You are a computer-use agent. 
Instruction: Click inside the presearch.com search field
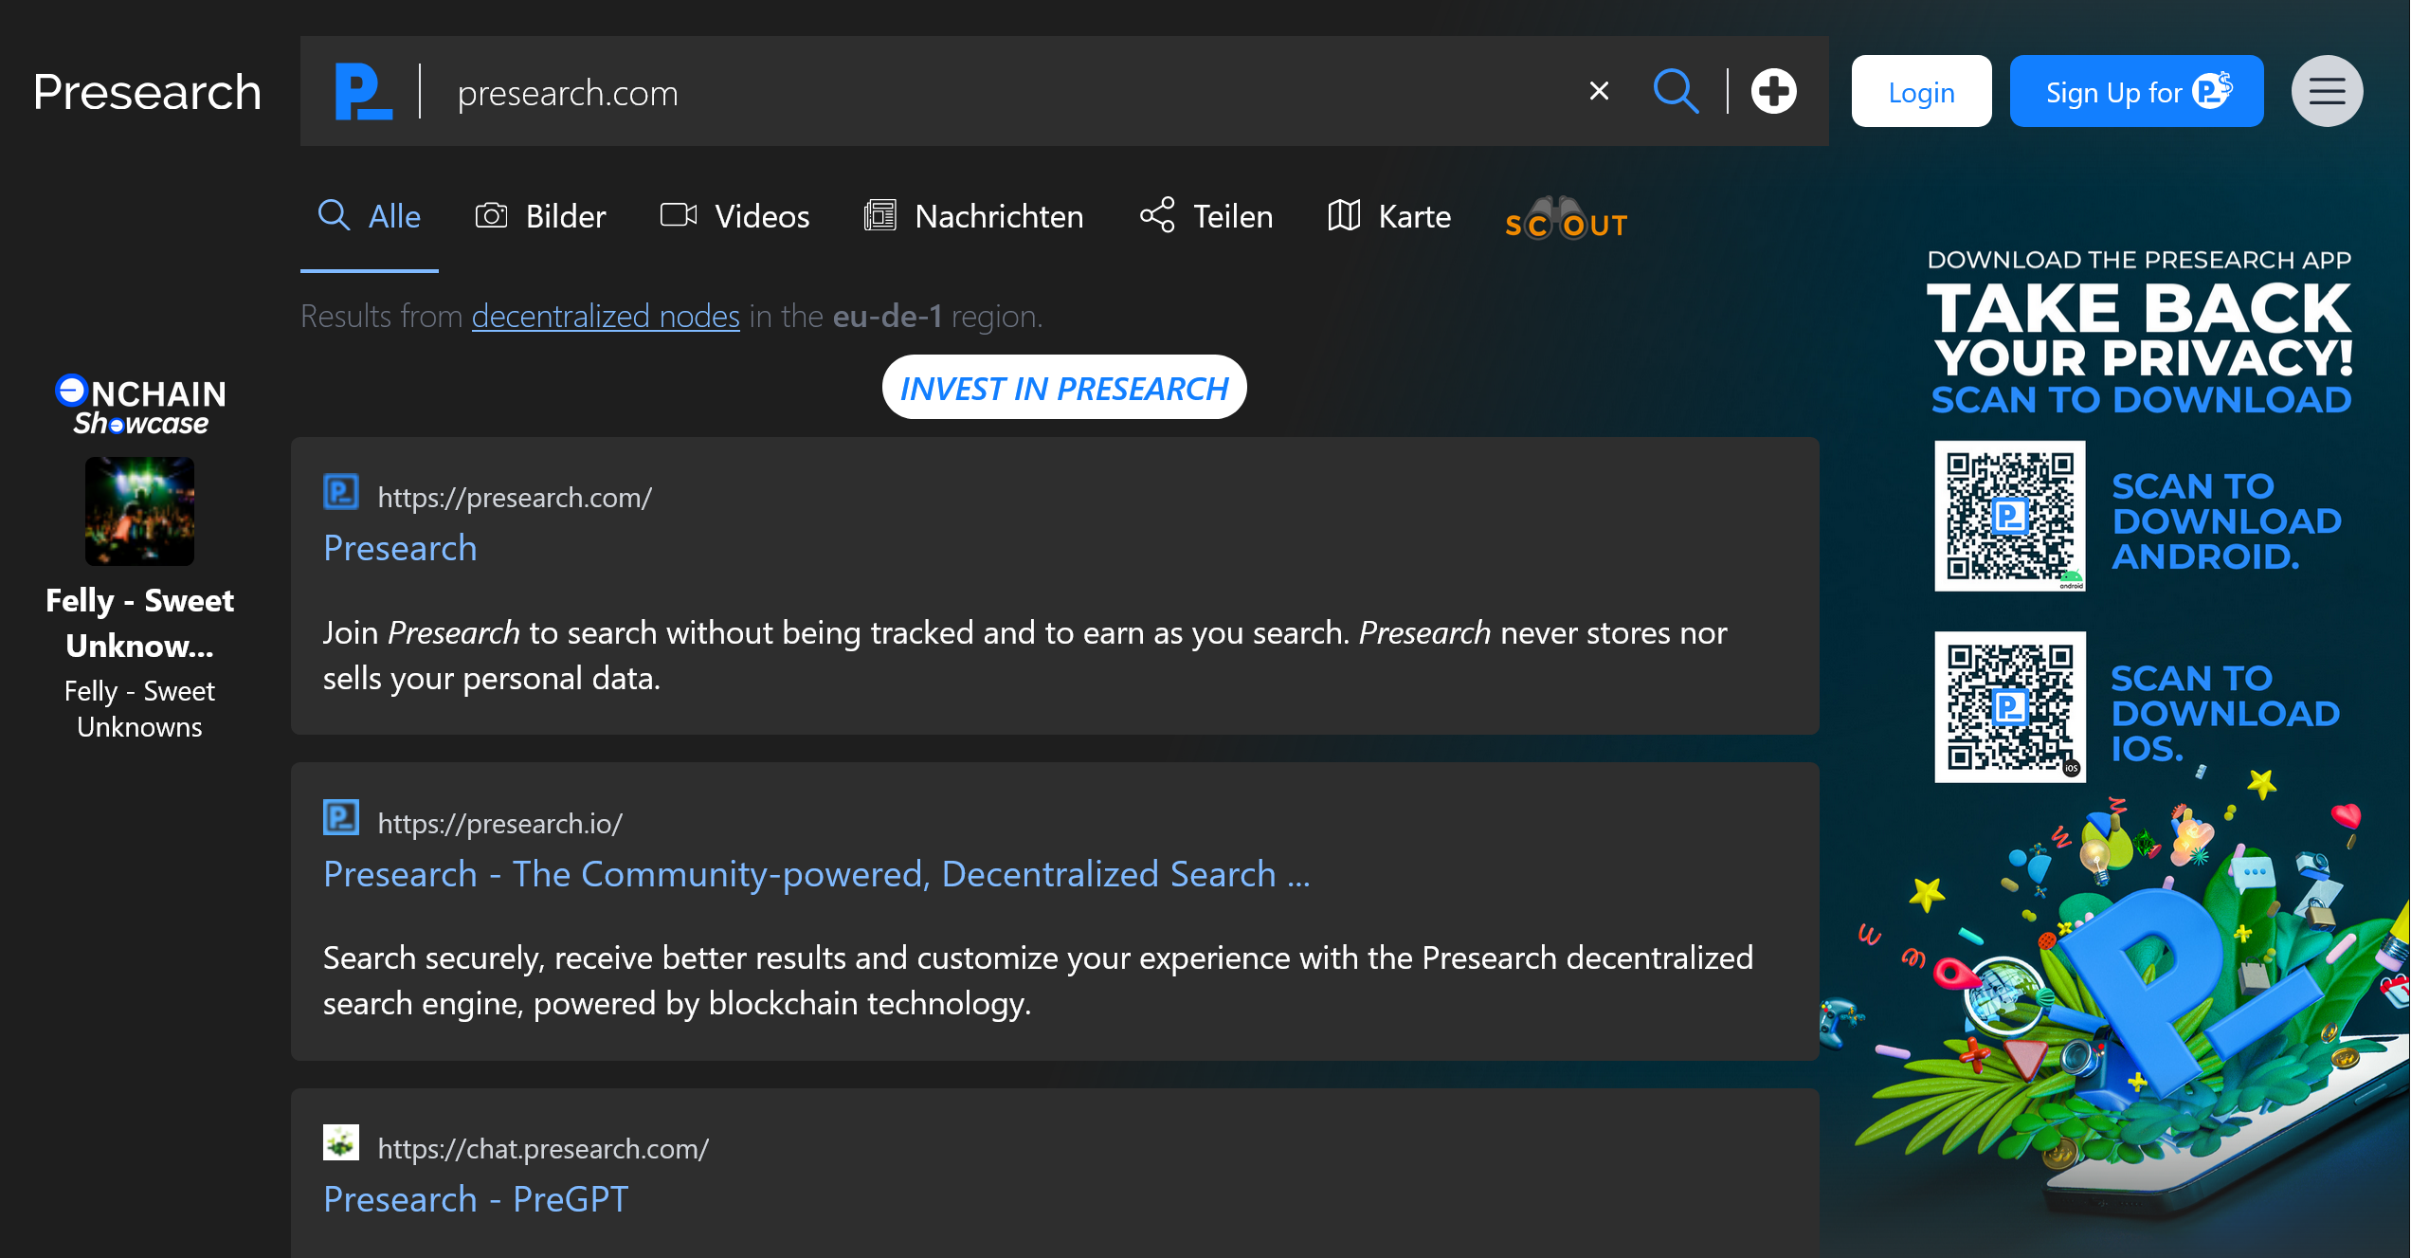[x=1005, y=92]
